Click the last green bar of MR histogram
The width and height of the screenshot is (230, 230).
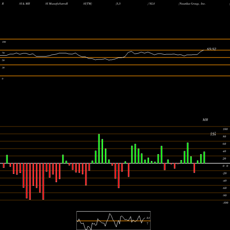click(x=204, y=157)
